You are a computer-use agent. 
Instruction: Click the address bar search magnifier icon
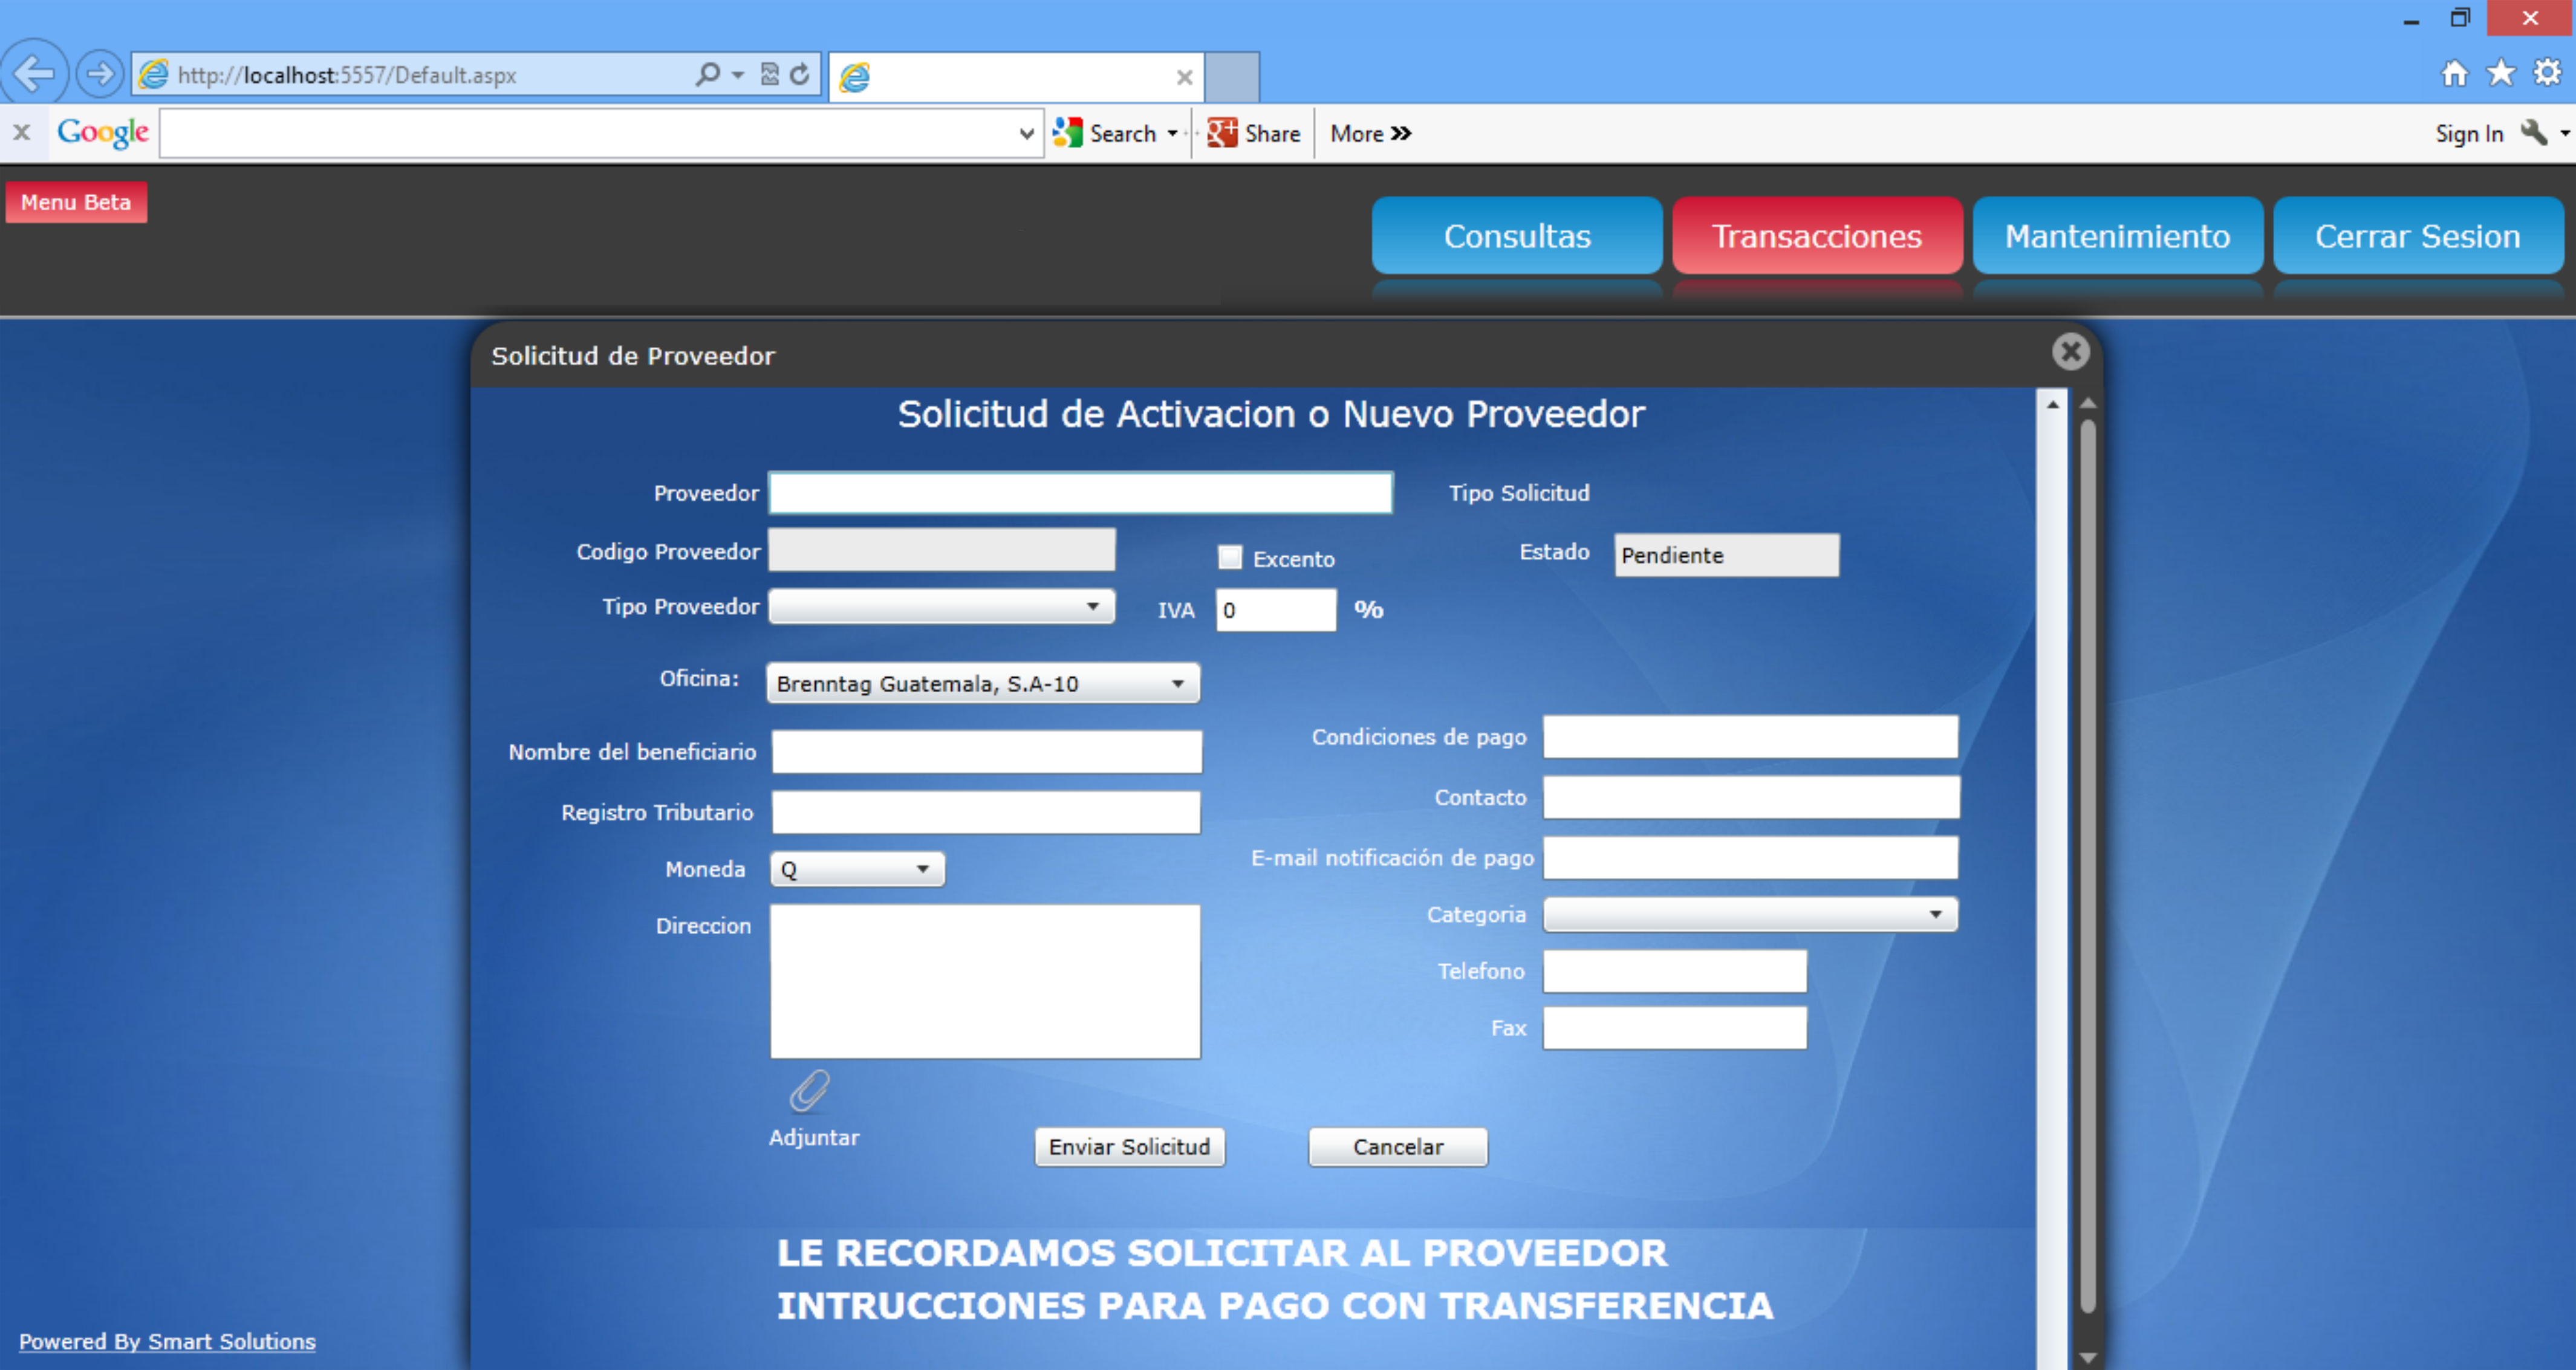[x=707, y=74]
